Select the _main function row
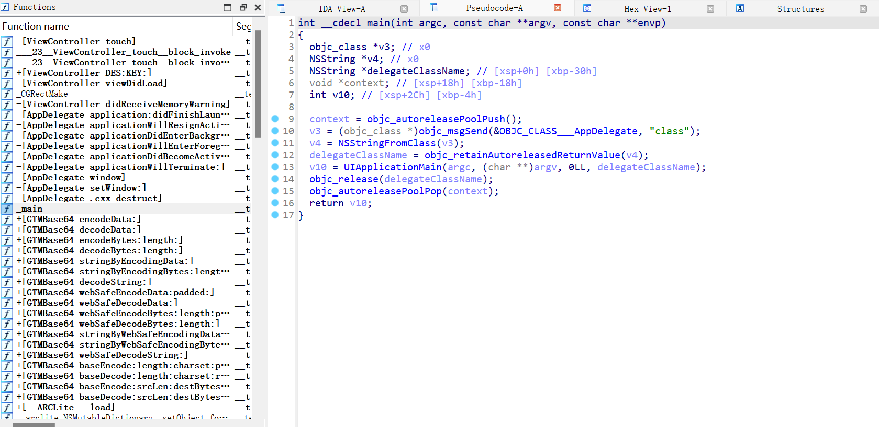The height and width of the screenshot is (427, 879). pos(126,209)
